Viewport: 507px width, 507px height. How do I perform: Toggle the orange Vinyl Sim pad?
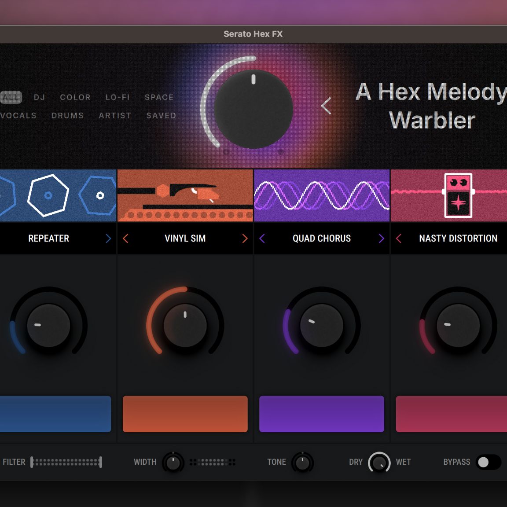[185, 414]
